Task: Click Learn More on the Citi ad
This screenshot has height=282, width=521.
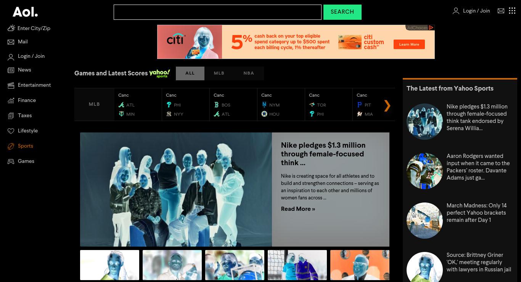Action: (x=409, y=45)
